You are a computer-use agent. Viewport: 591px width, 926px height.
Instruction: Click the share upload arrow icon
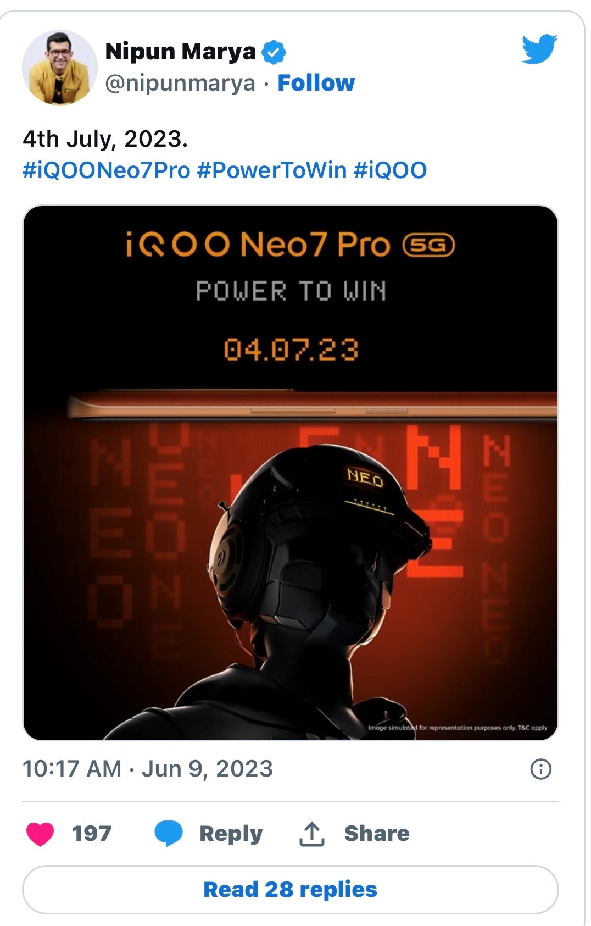[312, 834]
